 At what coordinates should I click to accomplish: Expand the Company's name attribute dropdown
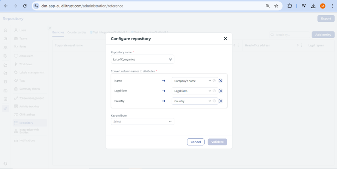pos(210,81)
